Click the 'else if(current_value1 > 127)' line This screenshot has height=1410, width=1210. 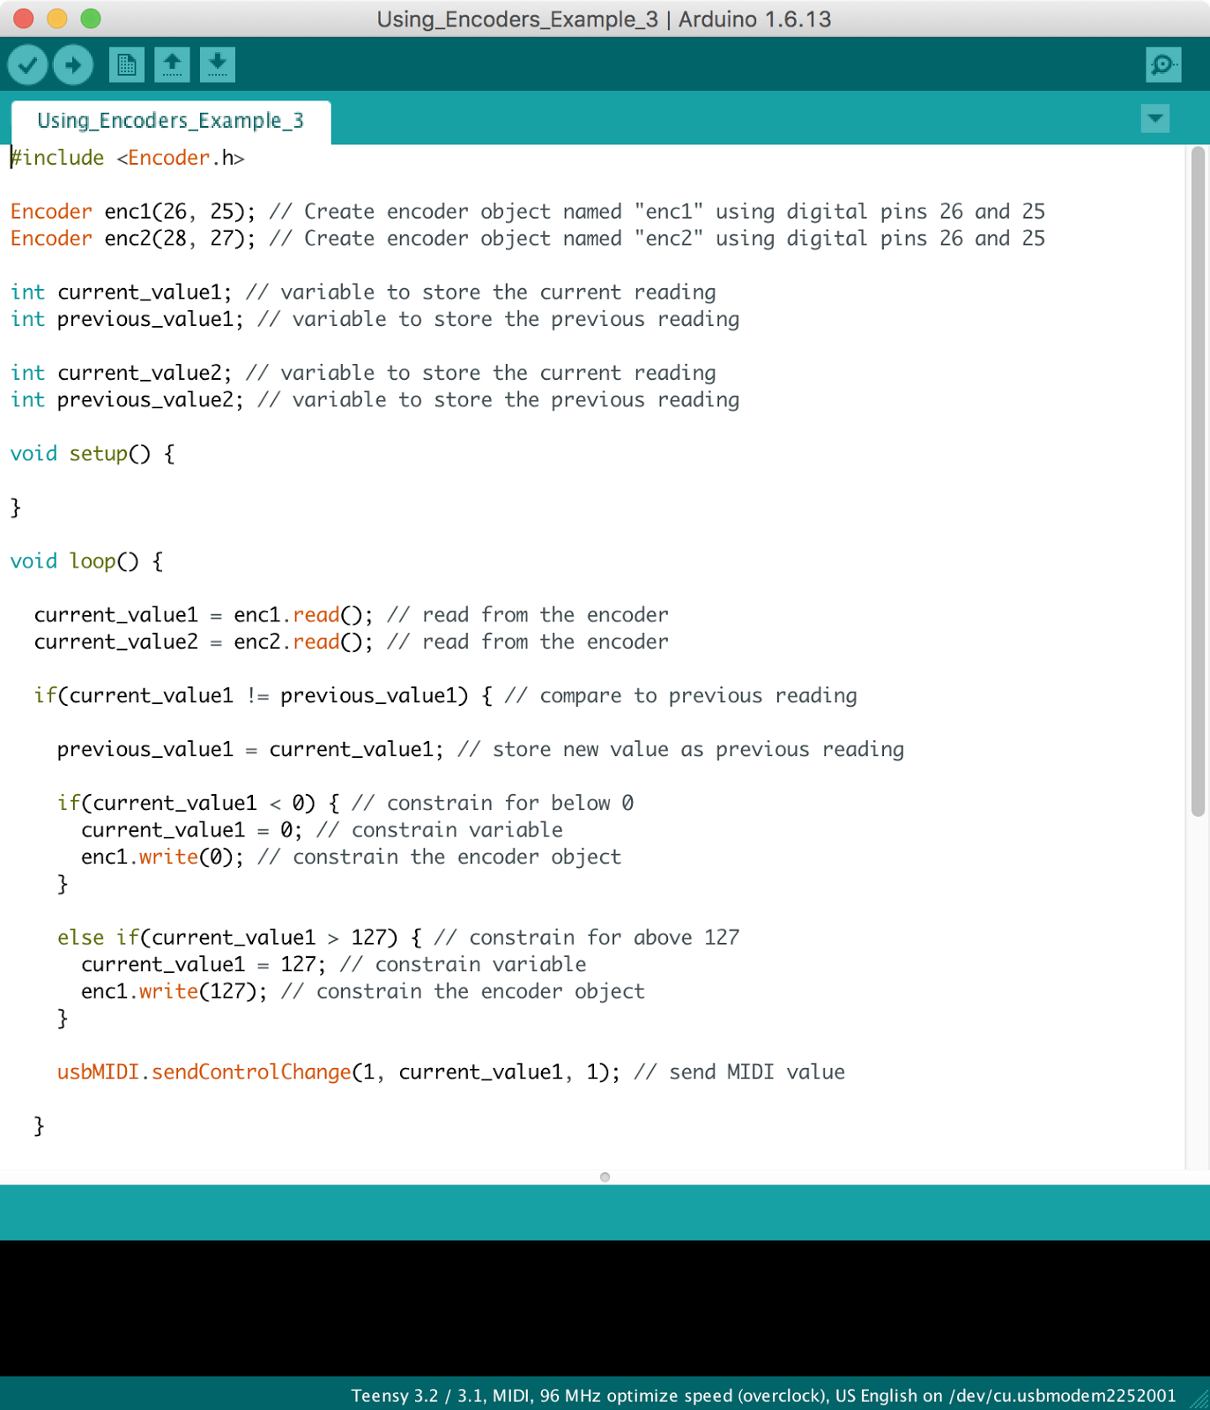coord(227,938)
